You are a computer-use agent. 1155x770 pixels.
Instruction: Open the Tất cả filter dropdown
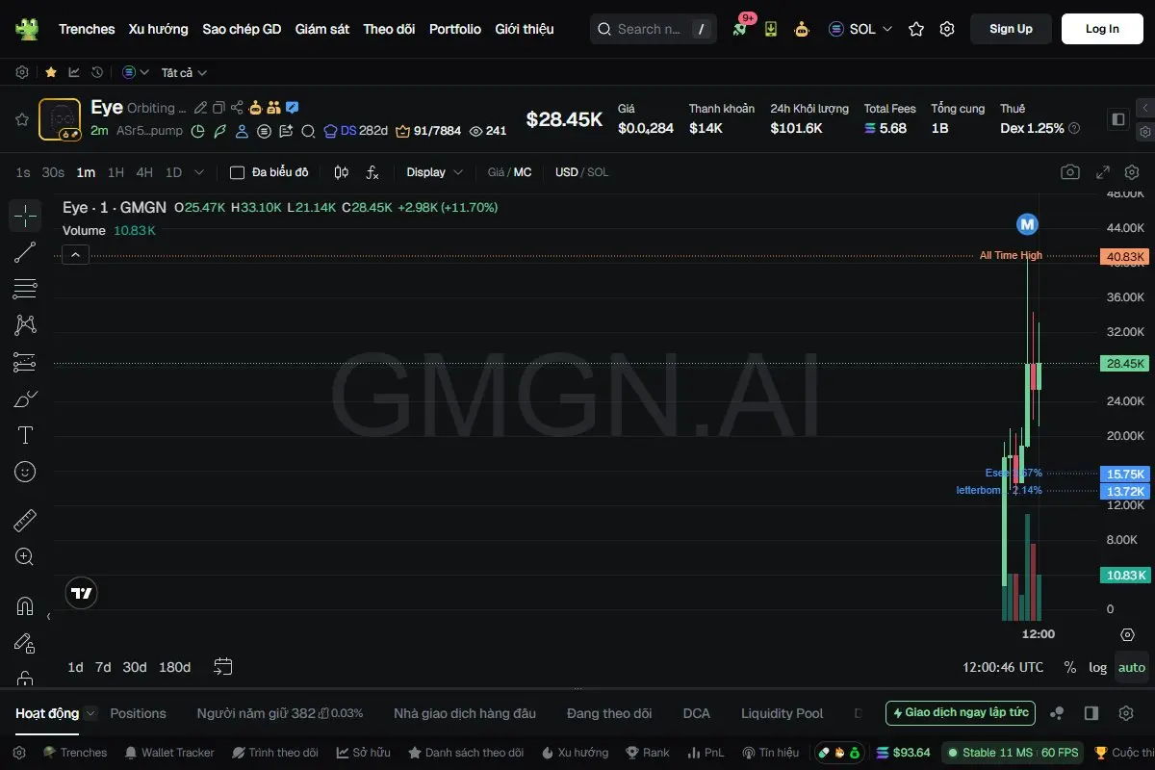click(x=184, y=72)
